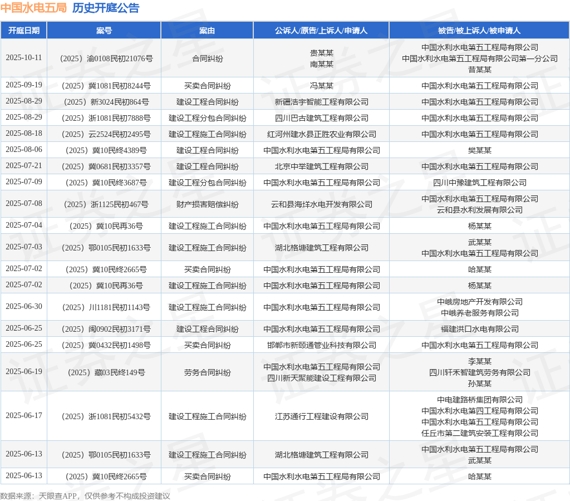Click defendant 中国水利水电第四工程局有限公司
This screenshot has width=570, height=501.
(480, 411)
